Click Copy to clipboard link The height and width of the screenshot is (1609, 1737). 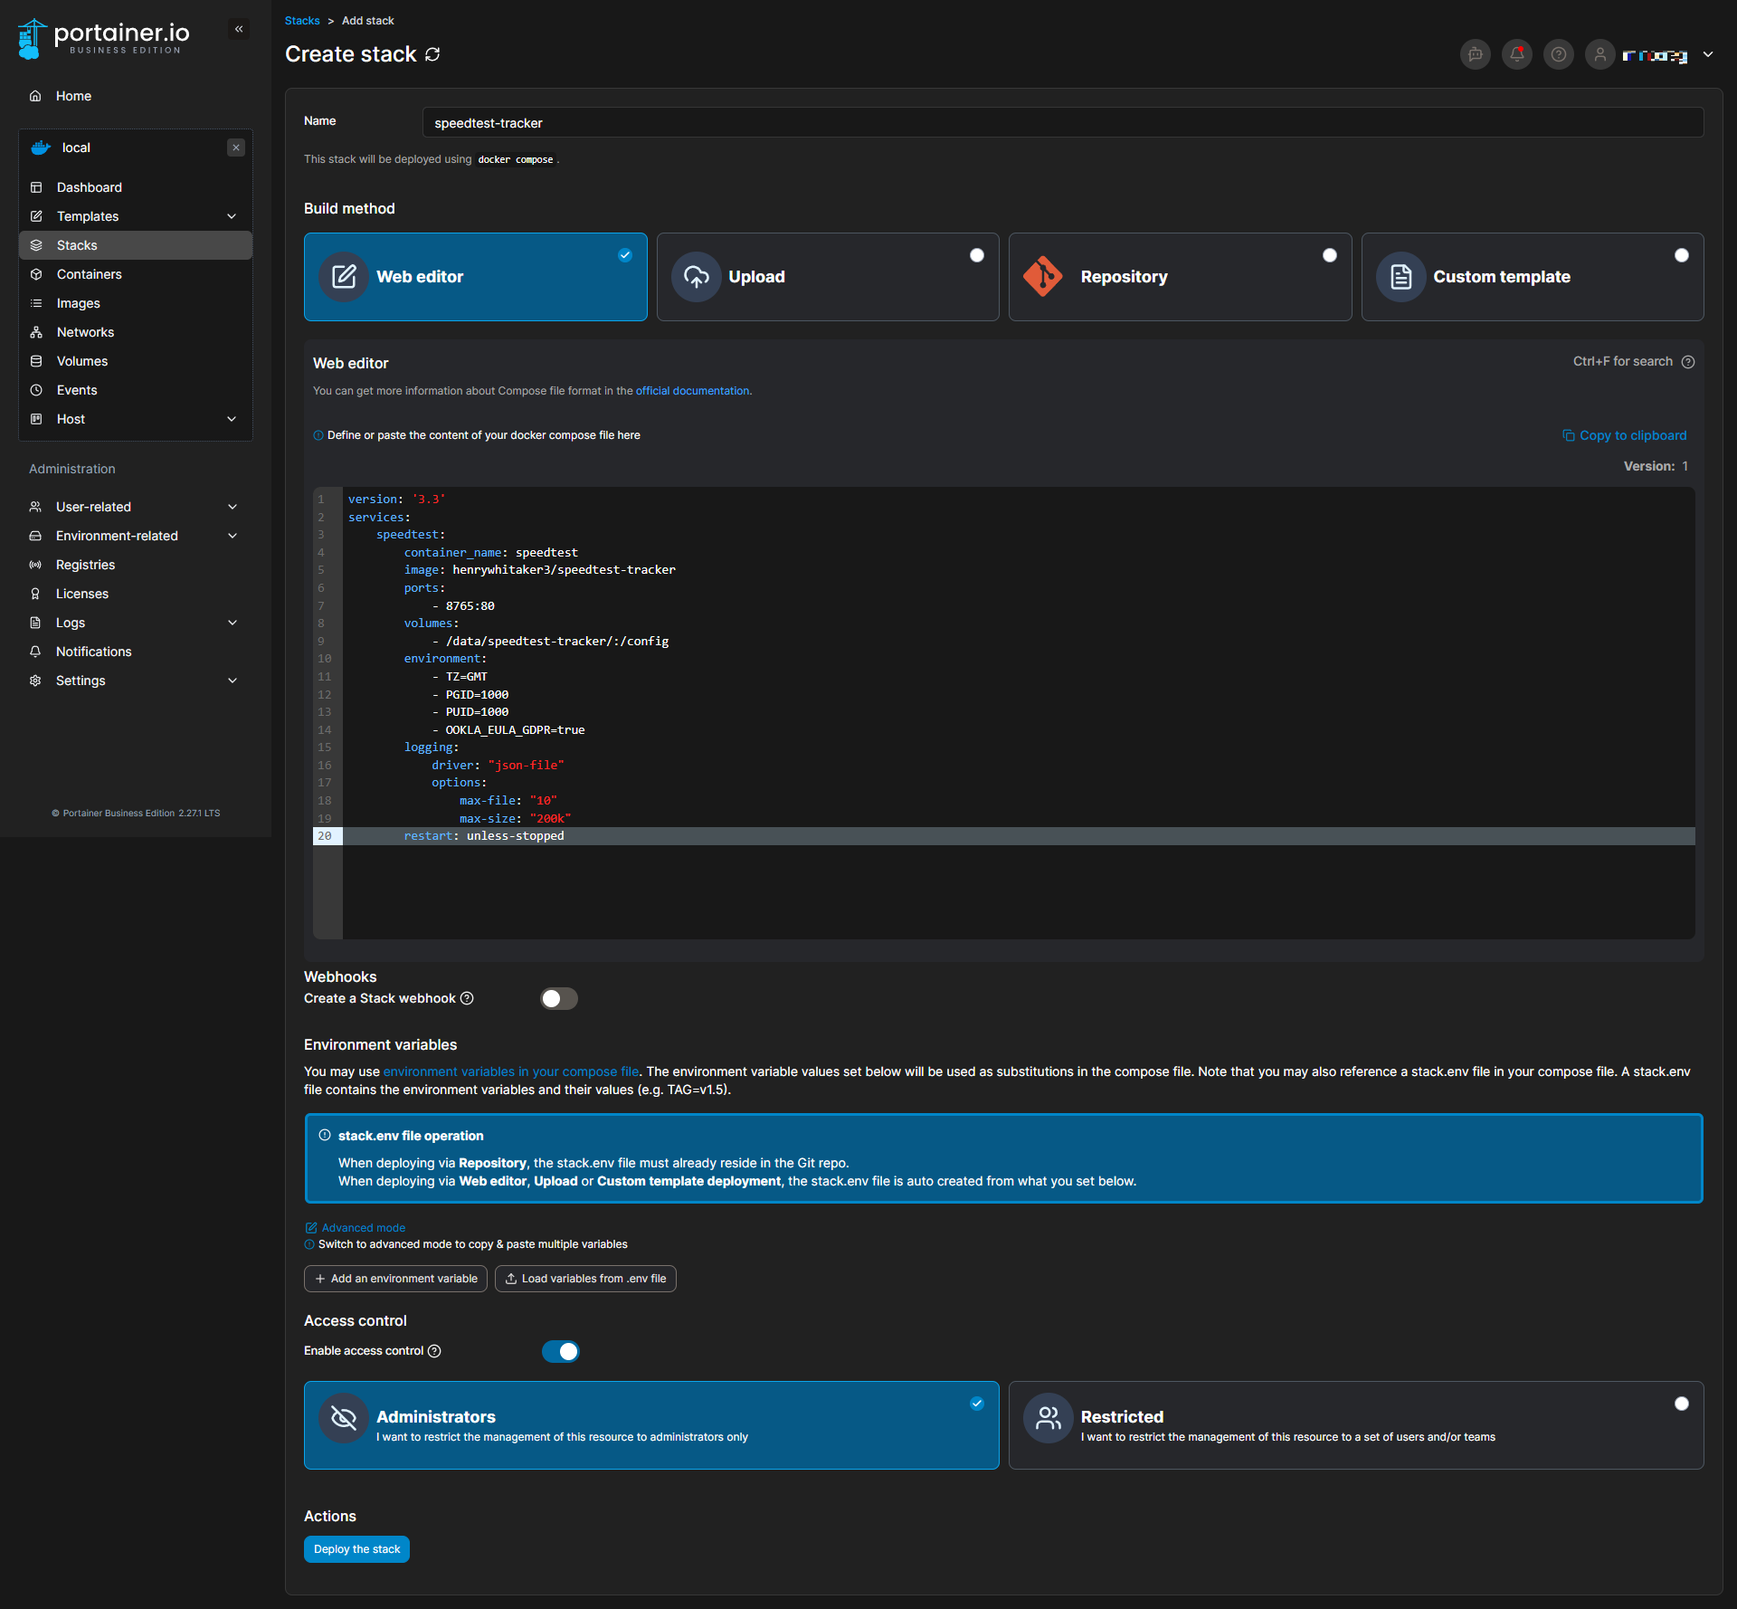tap(1624, 435)
